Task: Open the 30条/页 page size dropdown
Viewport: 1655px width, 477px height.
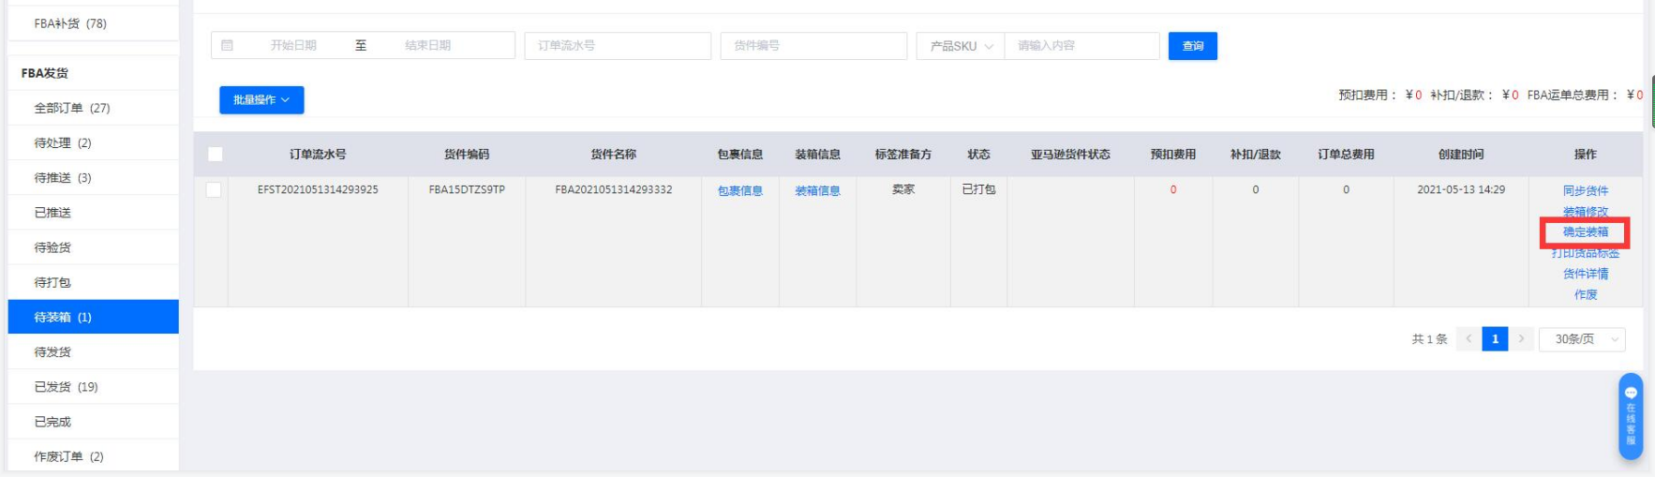Action: tap(1582, 339)
